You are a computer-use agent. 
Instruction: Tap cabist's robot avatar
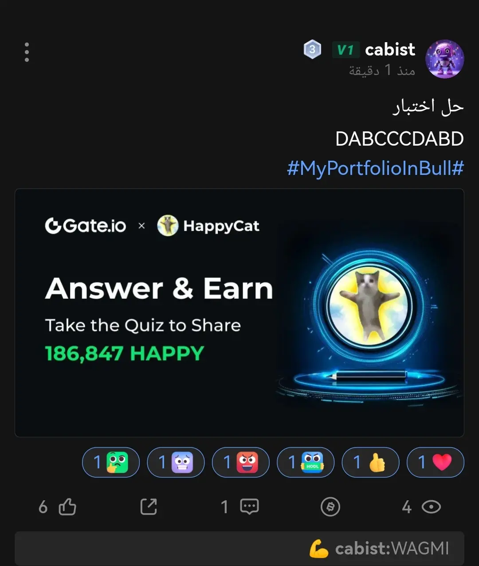click(x=444, y=59)
